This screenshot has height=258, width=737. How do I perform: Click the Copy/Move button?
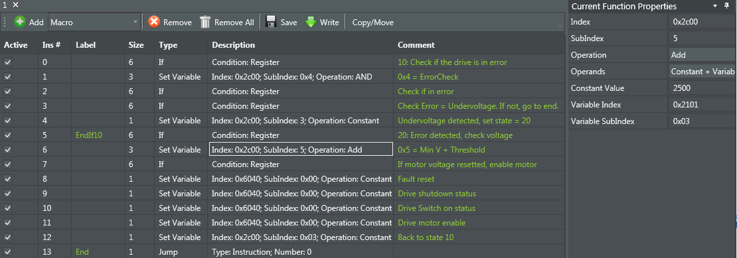(372, 22)
